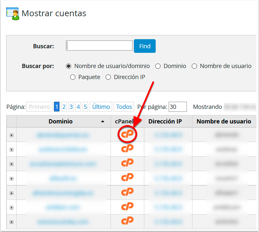Open cPanel for the fourth account row

coord(127,177)
